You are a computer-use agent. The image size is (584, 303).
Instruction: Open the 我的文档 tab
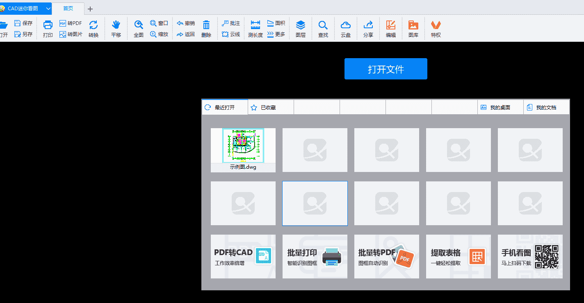[546, 107]
